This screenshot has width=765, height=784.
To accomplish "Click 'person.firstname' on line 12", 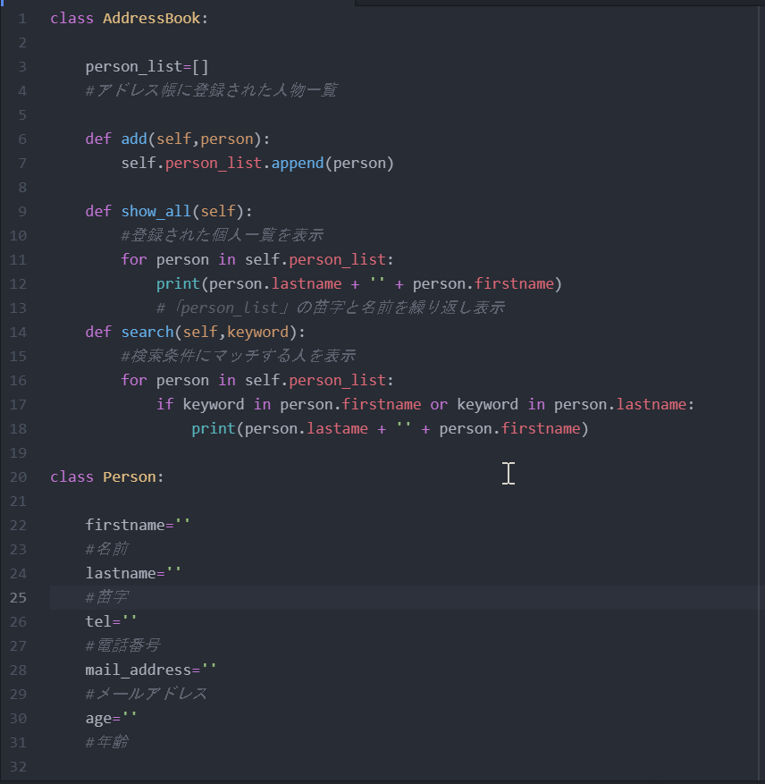I will (x=483, y=284).
